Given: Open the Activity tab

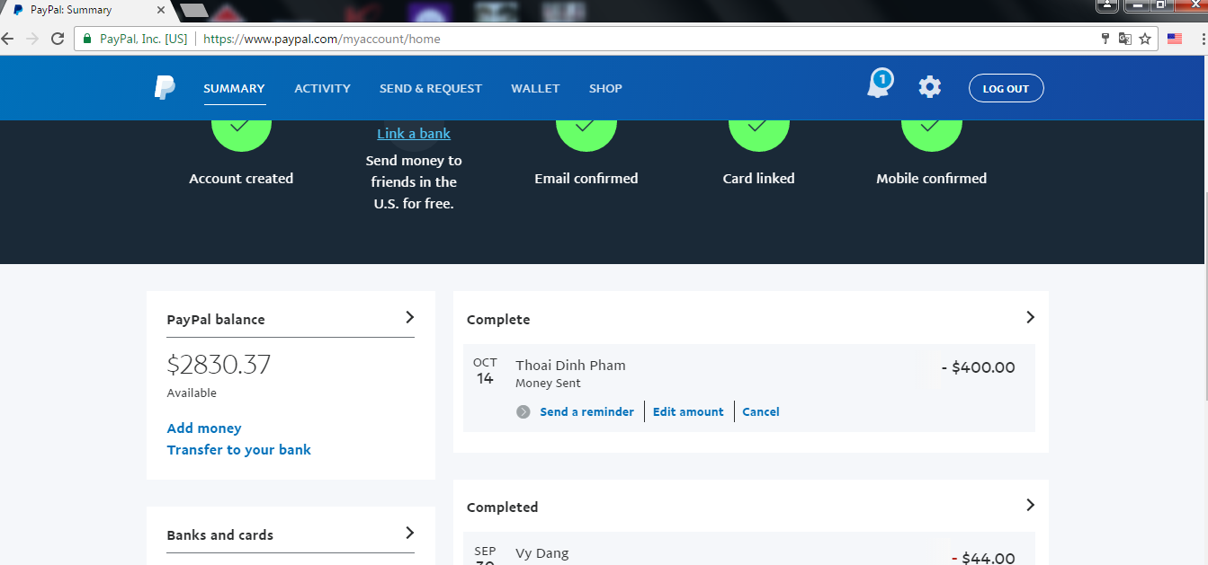Looking at the screenshot, I should click(322, 88).
